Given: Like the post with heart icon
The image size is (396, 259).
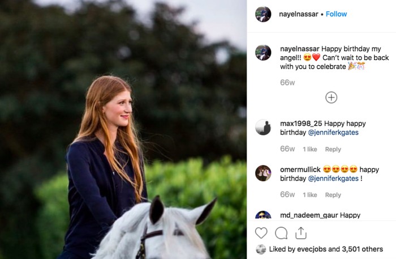Looking at the screenshot, I should (261, 233).
